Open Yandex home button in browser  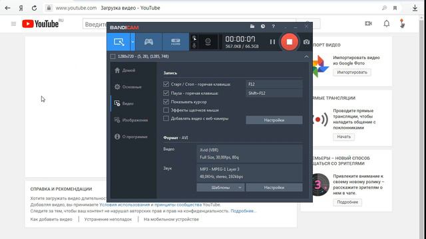(x=21, y=8)
